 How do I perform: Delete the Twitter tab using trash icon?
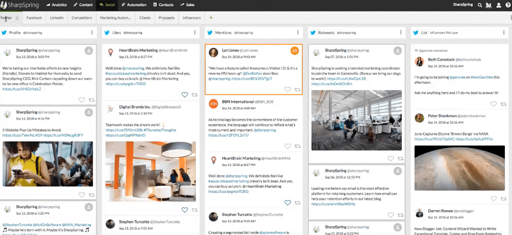tap(17, 18)
